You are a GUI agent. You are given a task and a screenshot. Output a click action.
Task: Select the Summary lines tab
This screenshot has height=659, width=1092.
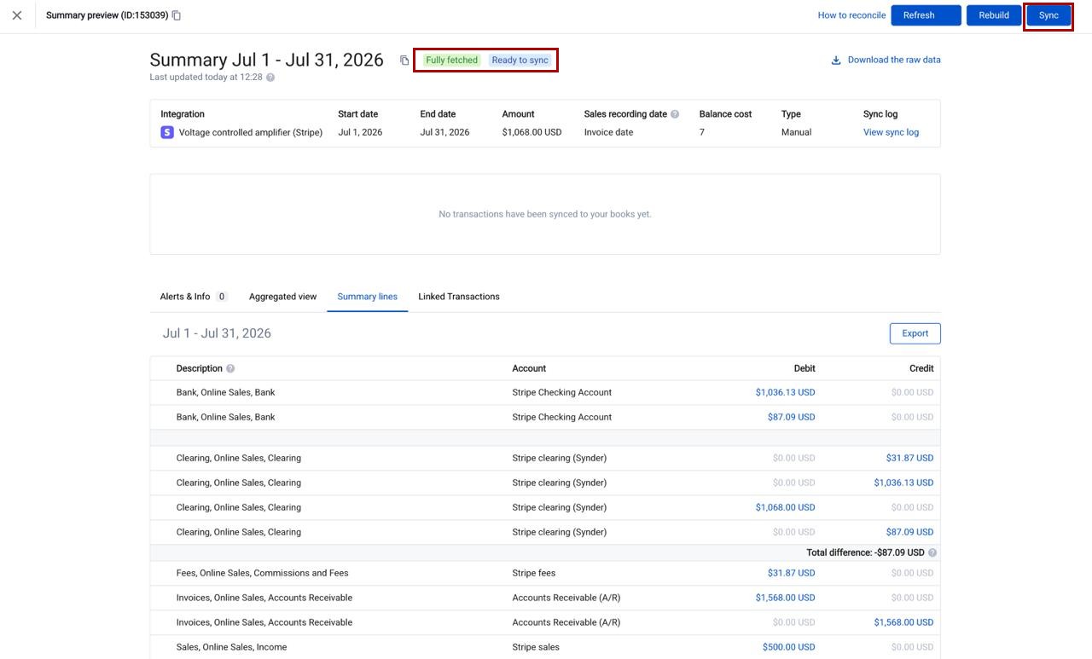367,297
